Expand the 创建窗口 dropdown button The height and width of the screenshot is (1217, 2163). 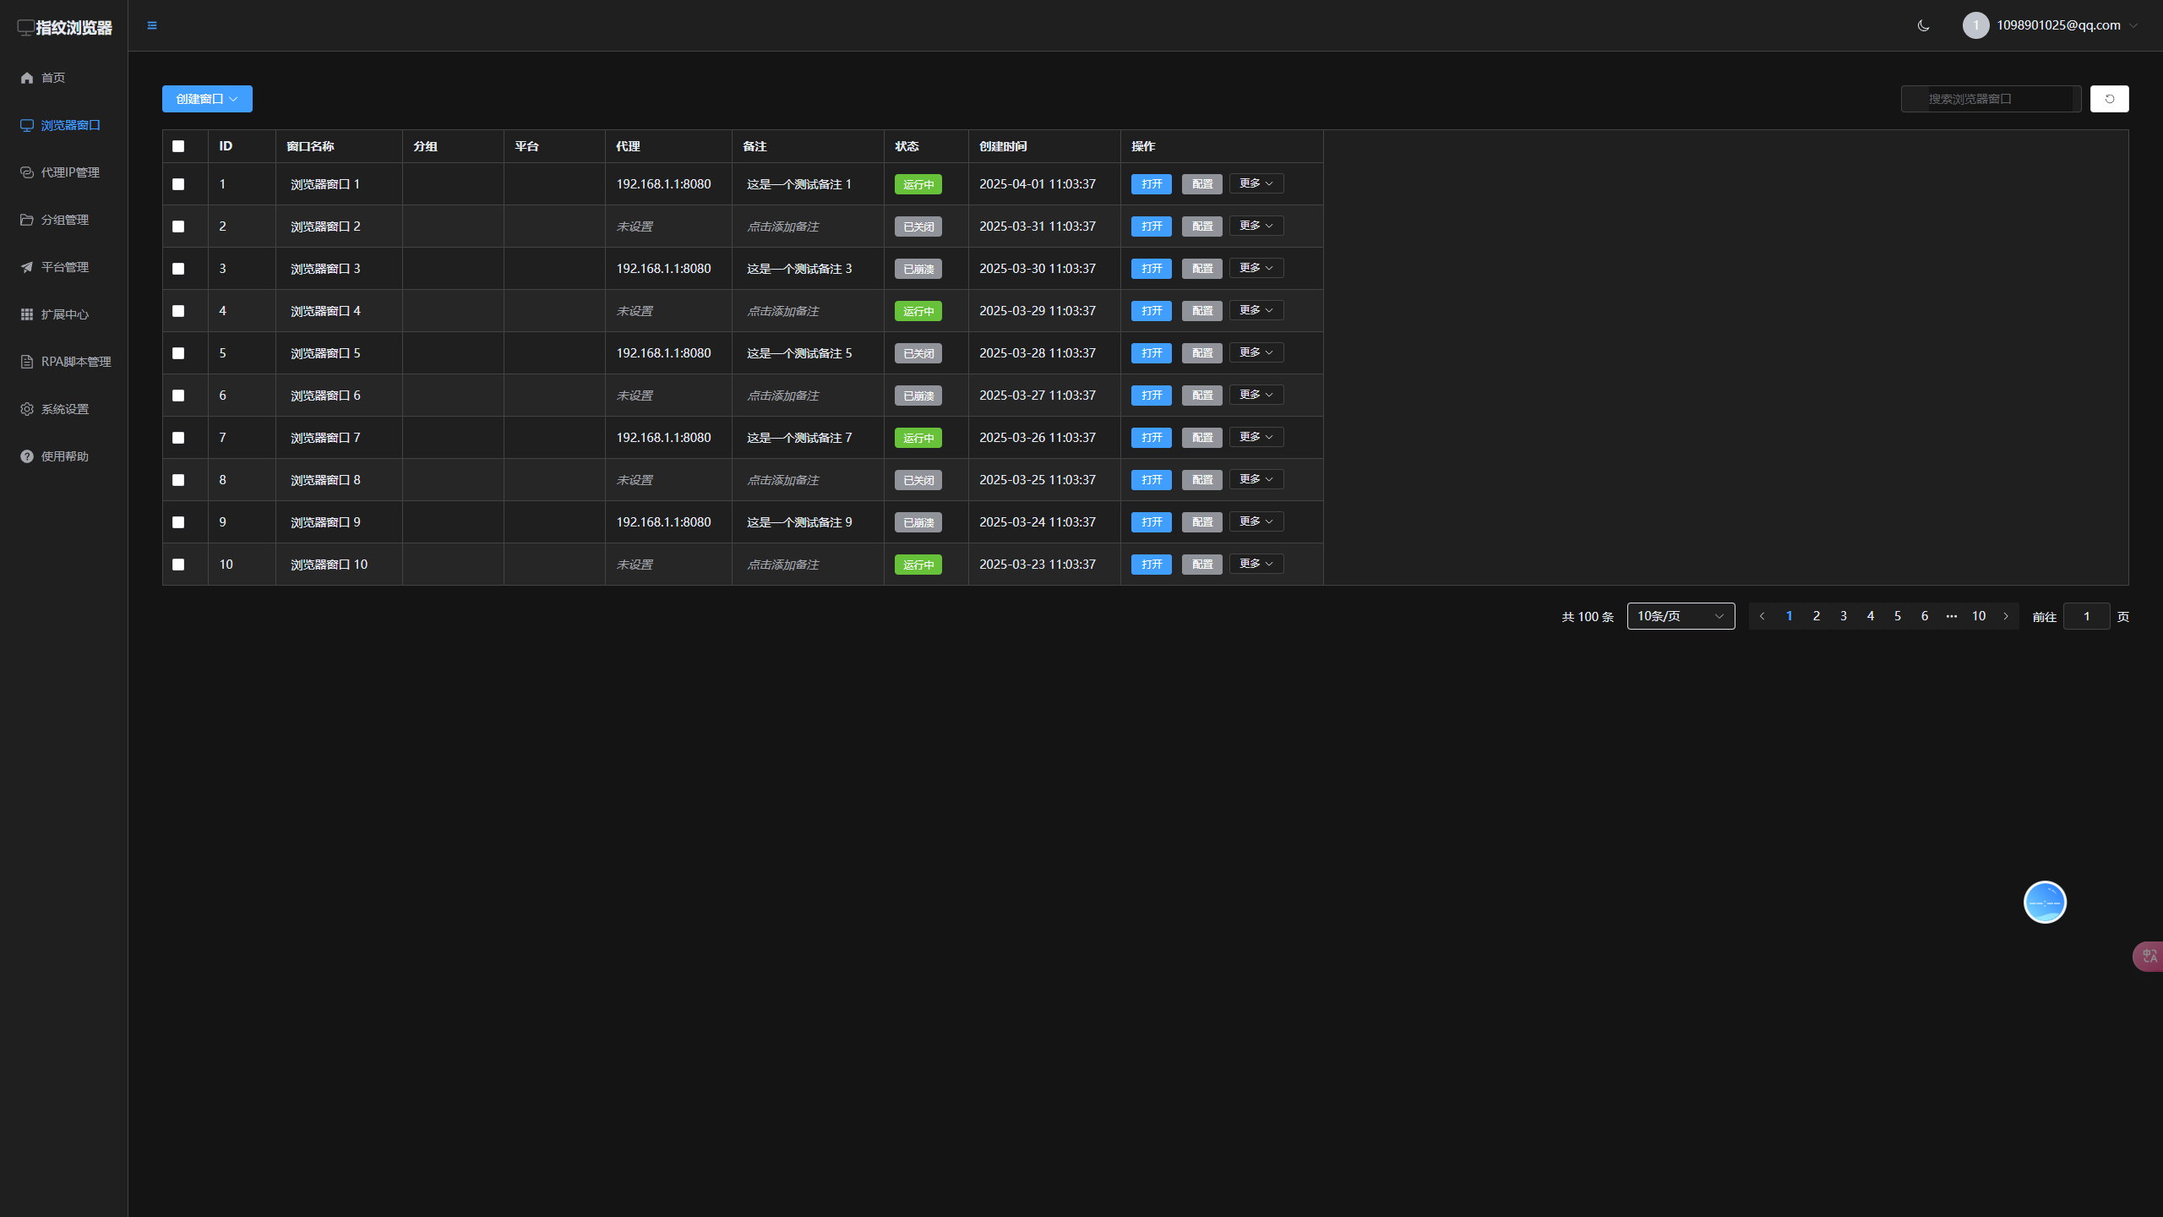(207, 99)
